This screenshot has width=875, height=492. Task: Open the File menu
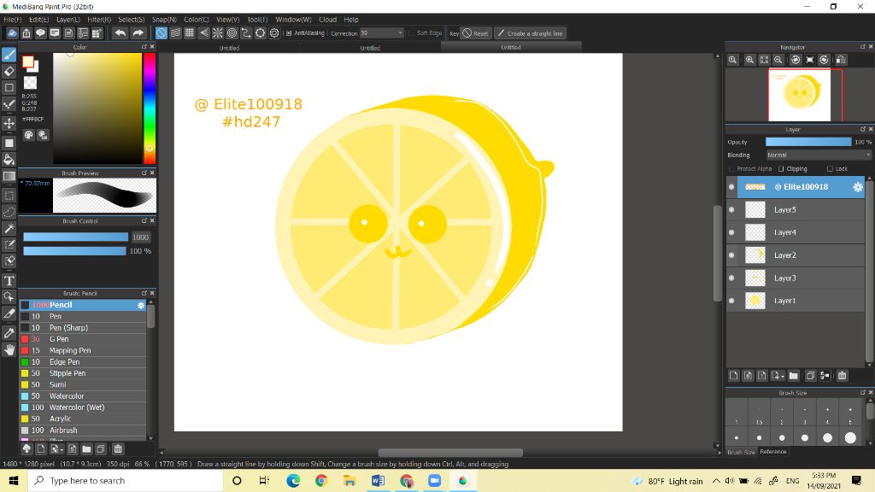12,20
